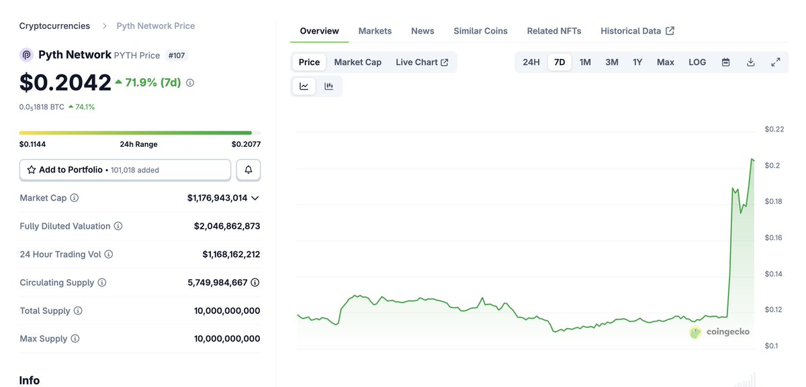
Task: Click the bell price alert icon
Action: (x=249, y=170)
